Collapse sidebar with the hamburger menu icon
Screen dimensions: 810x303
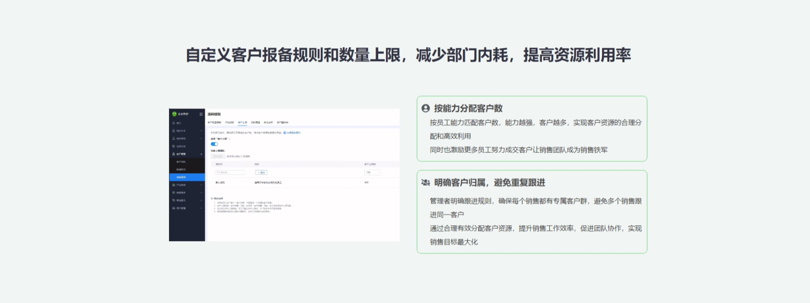(x=201, y=114)
